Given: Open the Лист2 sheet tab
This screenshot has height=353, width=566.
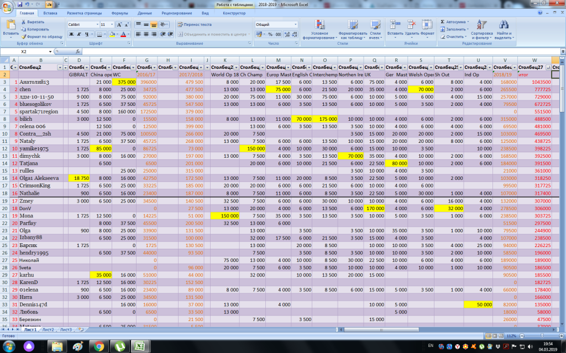Looking at the screenshot, I should click(48, 329).
